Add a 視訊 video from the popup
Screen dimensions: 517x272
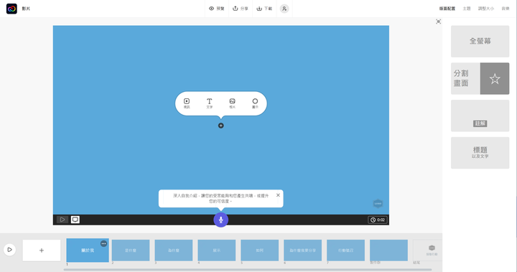pyautogui.click(x=187, y=103)
